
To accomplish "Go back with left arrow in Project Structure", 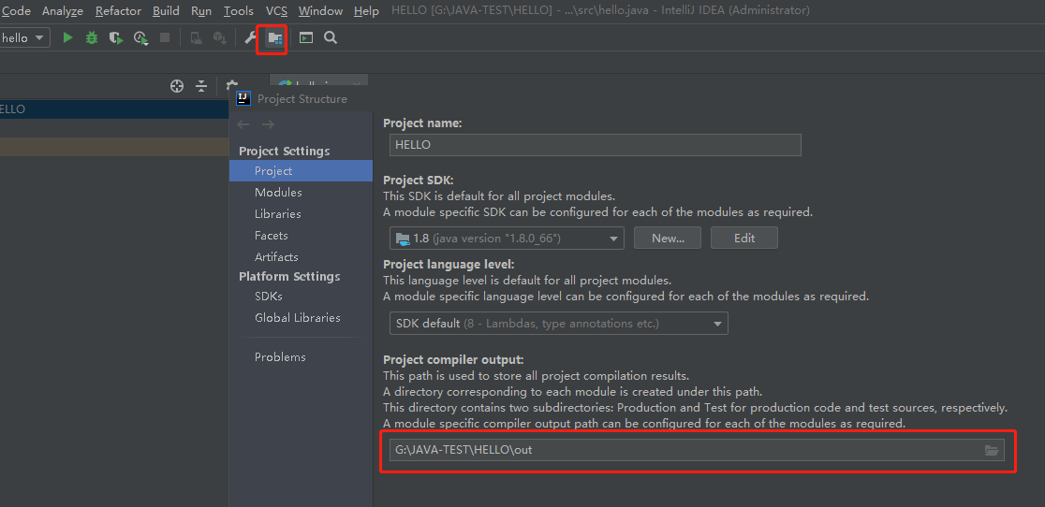I will [x=243, y=124].
